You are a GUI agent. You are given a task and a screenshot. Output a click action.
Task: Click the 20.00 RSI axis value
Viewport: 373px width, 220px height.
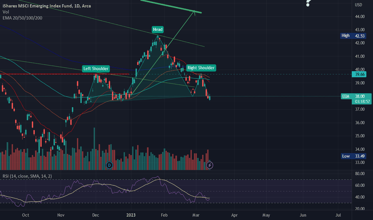pyautogui.click(x=360, y=208)
